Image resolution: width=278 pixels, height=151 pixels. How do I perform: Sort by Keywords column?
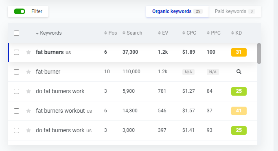pos(49,33)
